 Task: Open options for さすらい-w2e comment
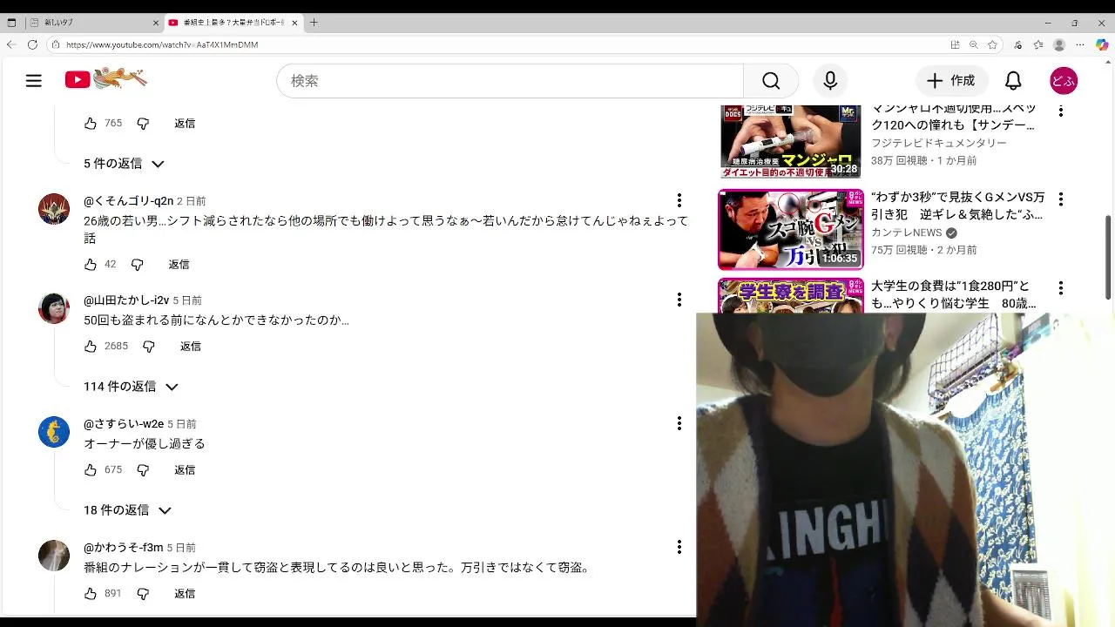pyautogui.click(x=679, y=423)
